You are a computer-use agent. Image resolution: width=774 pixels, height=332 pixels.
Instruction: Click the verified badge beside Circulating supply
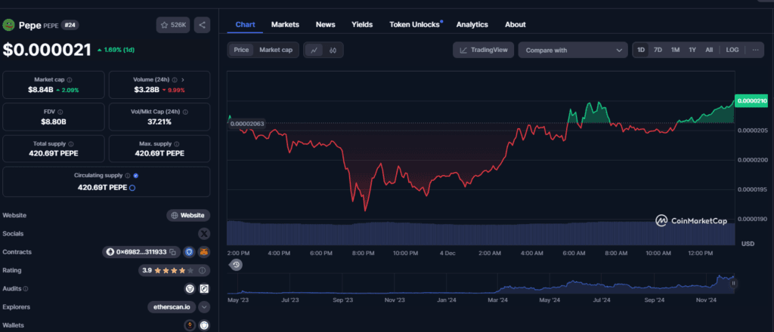click(x=136, y=175)
